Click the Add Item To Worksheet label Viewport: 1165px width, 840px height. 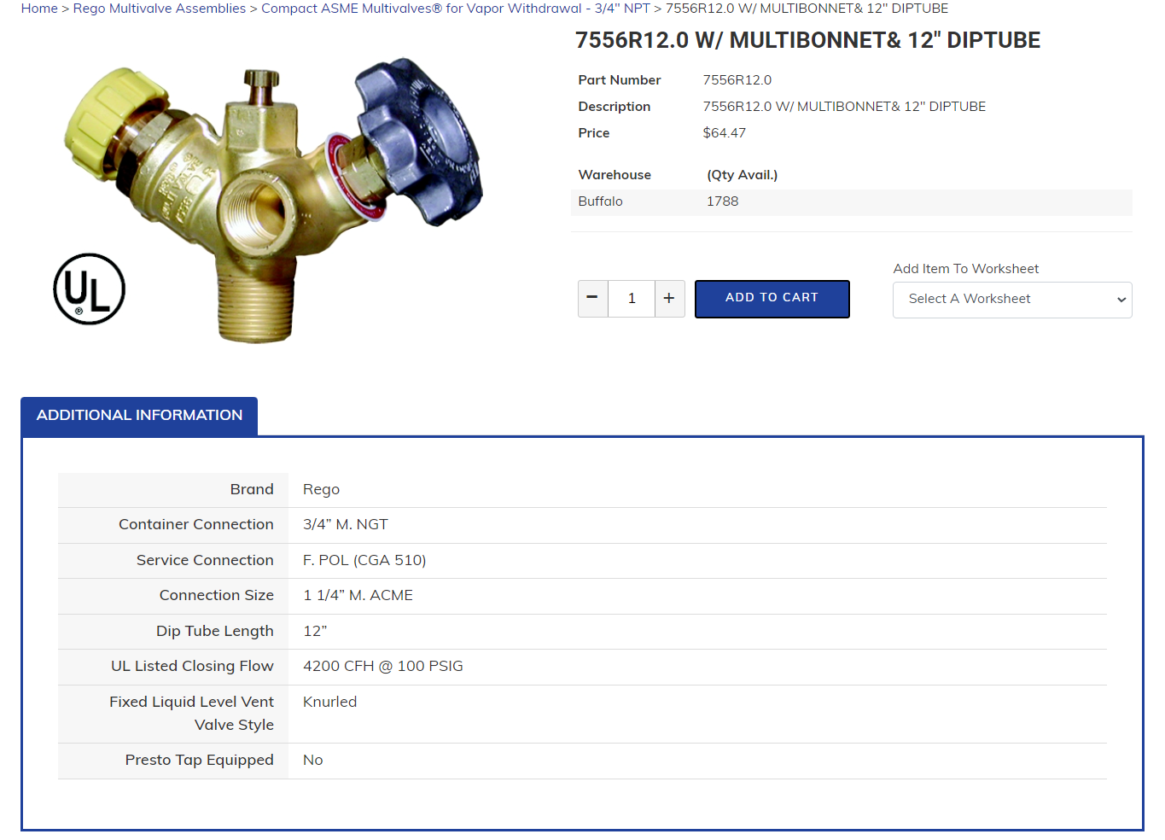tap(966, 269)
